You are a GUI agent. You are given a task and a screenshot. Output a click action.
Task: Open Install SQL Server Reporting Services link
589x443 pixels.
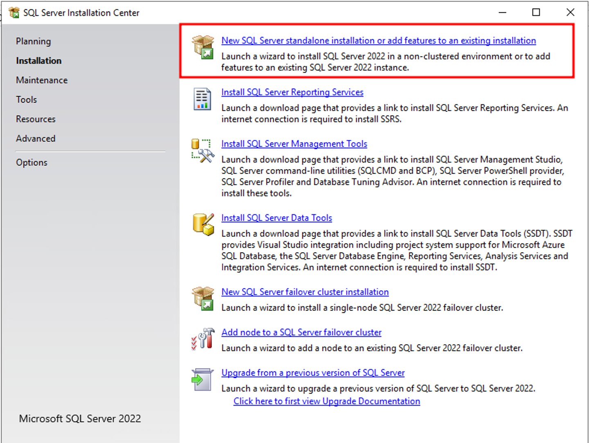click(x=292, y=92)
